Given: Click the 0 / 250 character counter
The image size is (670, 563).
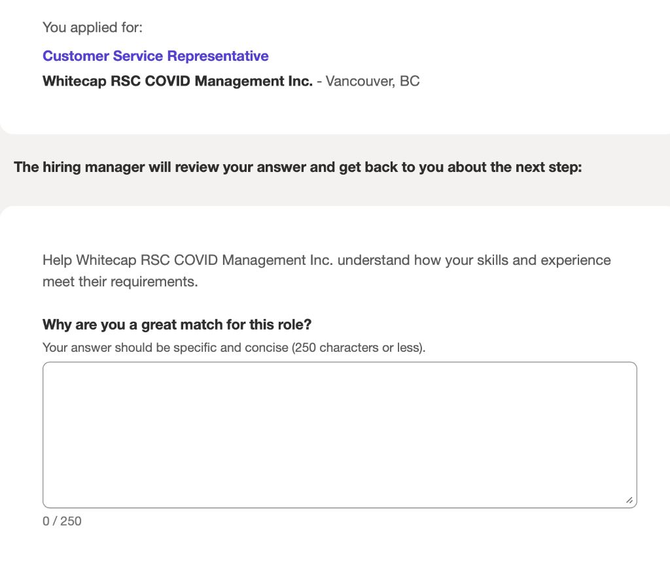Looking at the screenshot, I should click(x=62, y=521).
